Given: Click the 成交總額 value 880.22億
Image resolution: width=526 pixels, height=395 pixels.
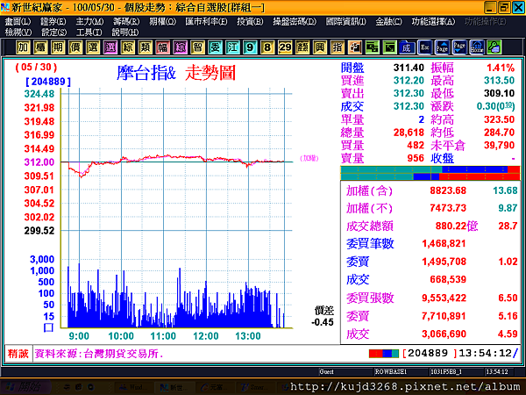Looking at the screenshot, I should (x=457, y=226).
